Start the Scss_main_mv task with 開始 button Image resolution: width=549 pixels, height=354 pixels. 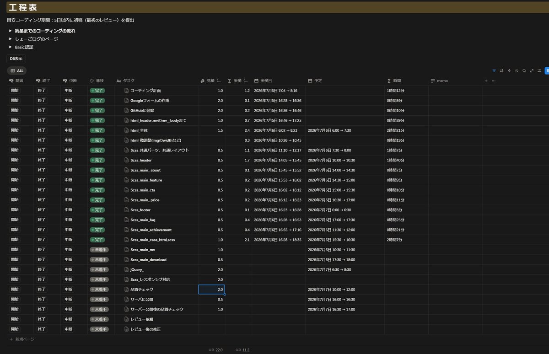pos(15,250)
